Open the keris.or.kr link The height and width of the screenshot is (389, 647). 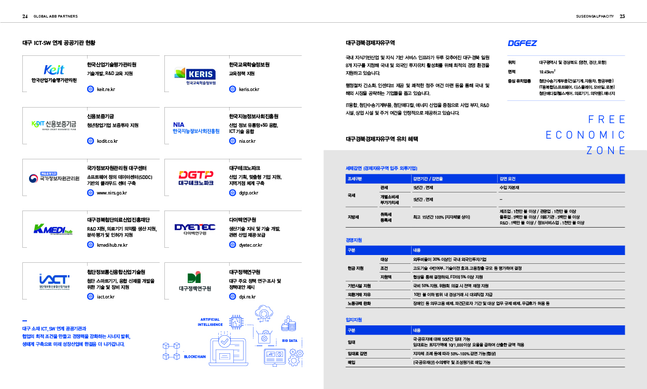coord(249,89)
